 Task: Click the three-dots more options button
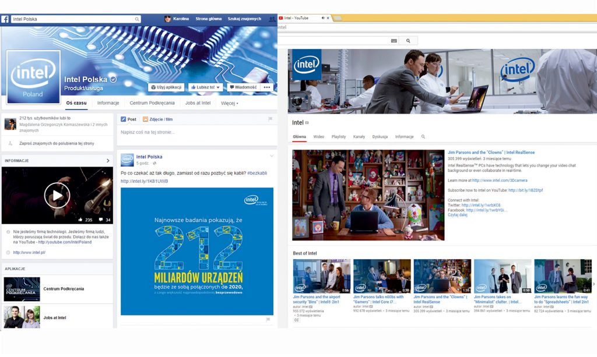tap(267, 87)
